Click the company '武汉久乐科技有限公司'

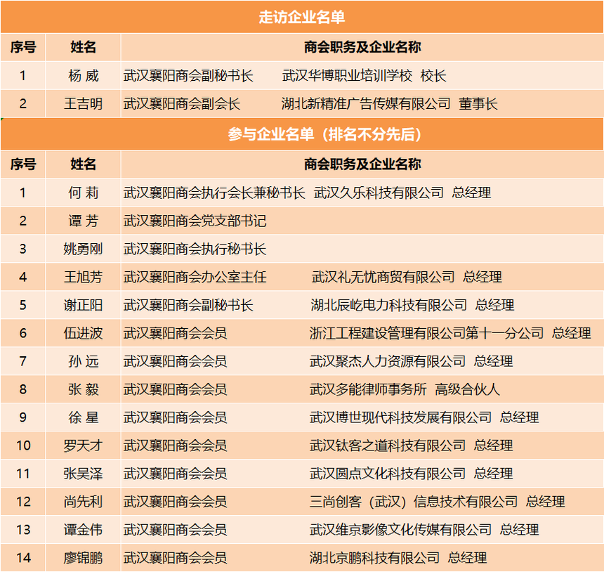379,193
